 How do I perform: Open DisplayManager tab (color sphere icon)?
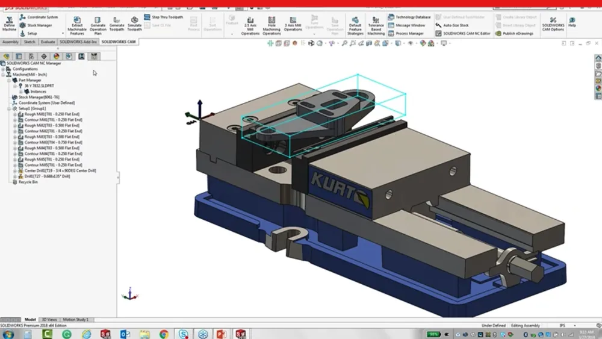coord(57,57)
